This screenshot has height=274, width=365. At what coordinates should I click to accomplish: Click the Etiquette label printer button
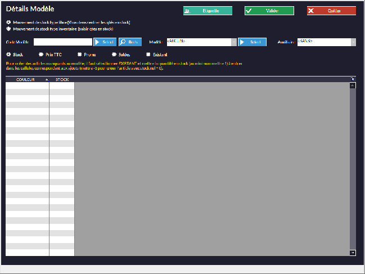click(208, 11)
